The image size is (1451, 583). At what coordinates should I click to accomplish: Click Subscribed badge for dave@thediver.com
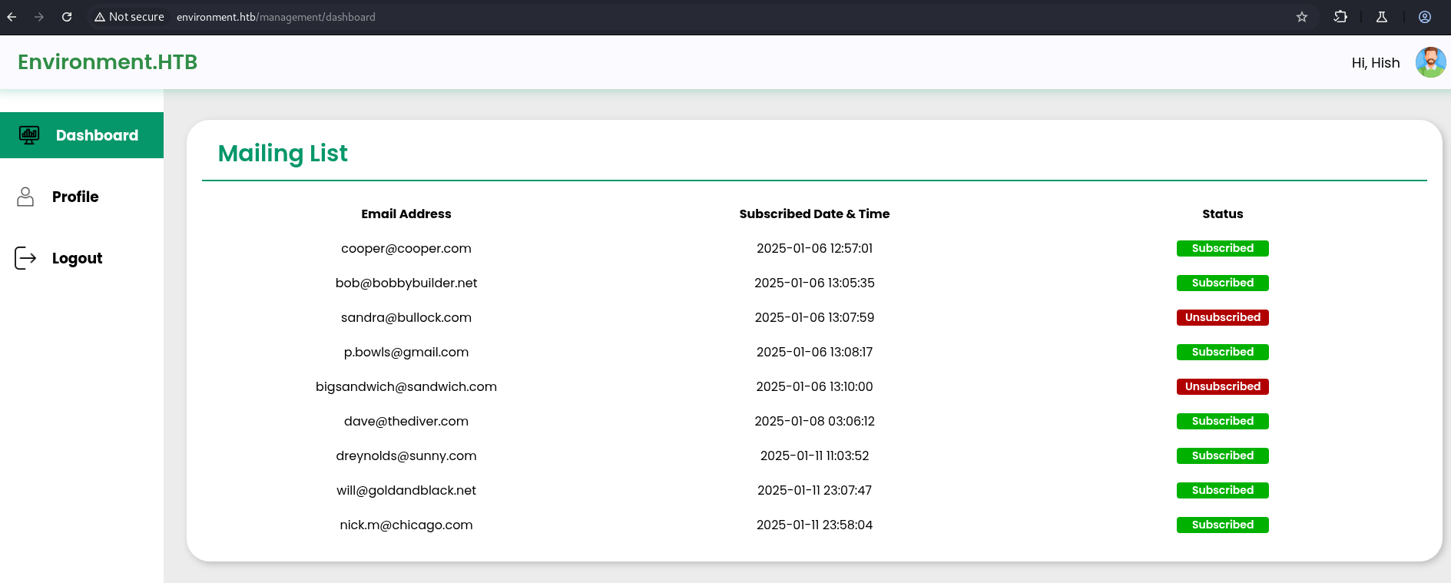point(1223,422)
